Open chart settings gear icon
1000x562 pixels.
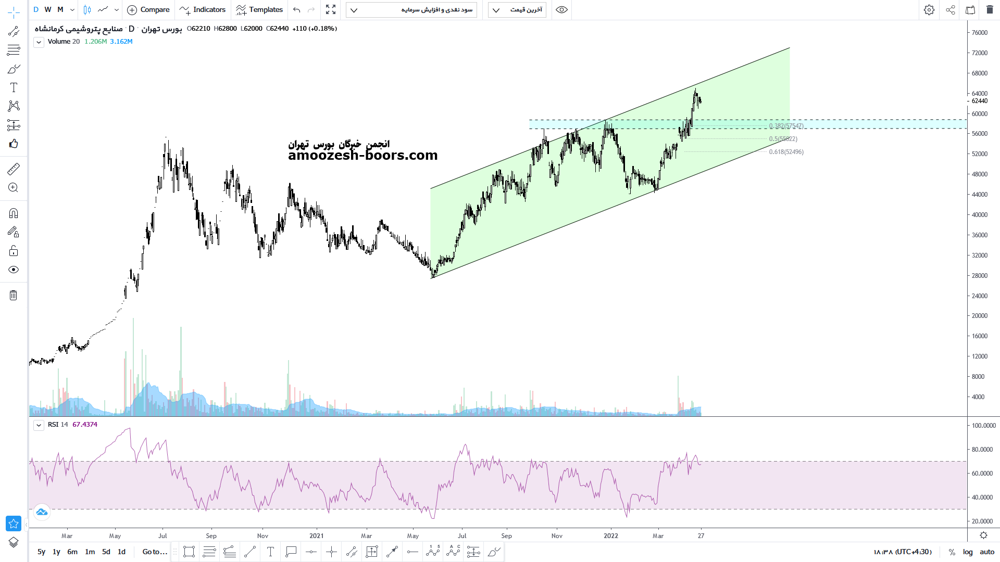929,10
